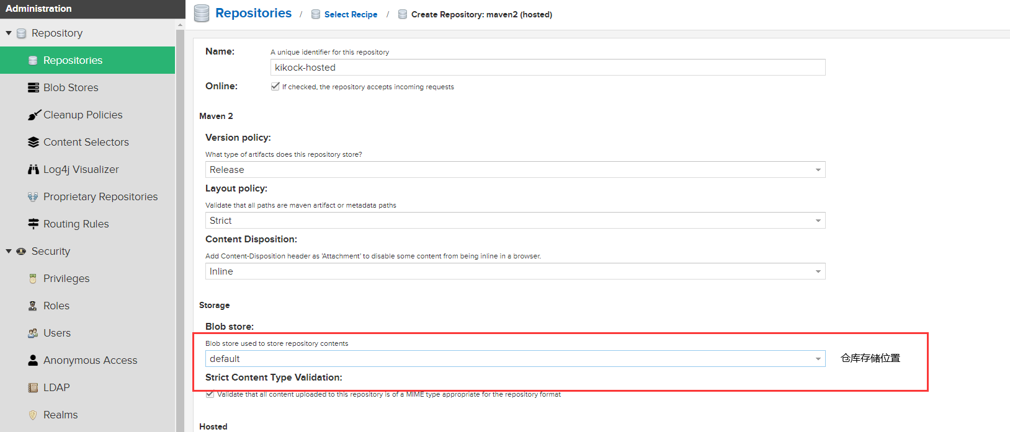The width and height of the screenshot is (1010, 432).
Task: Click the Realms shield icon
Action: (x=33, y=415)
